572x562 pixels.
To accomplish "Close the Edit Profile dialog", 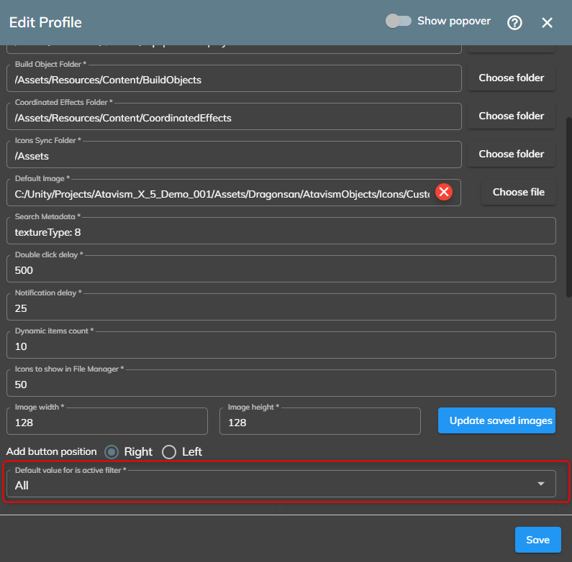I will (547, 22).
